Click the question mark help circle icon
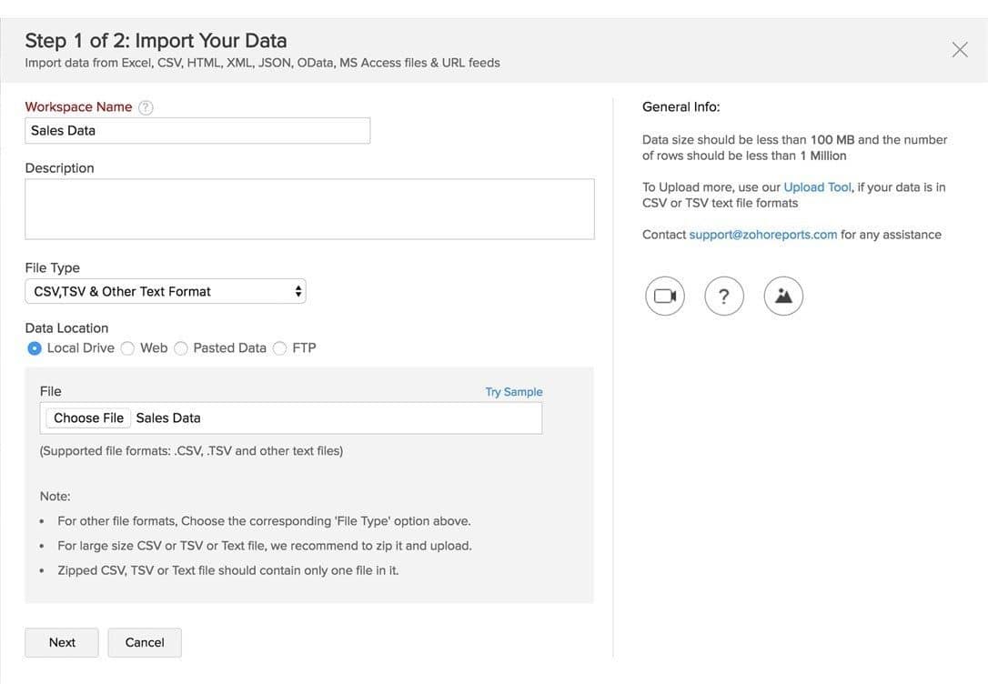 [x=724, y=296]
